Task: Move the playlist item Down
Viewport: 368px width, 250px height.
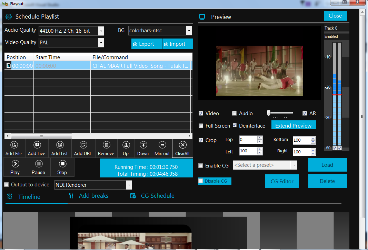Action: point(143,149)
